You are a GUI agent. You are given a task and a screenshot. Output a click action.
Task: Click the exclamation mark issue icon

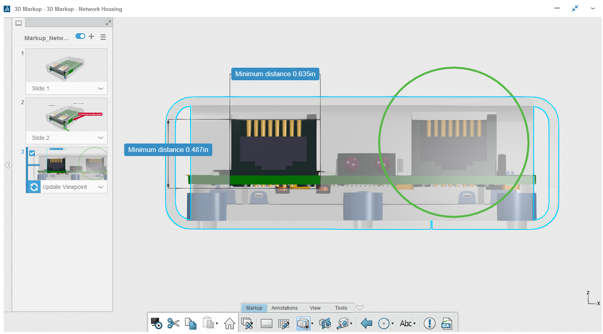pyautogui.click(x=429, y=323)
